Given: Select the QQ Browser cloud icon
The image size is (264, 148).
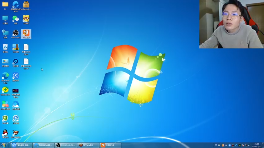Looking at the screenshot, I should (x=16, y=105).
